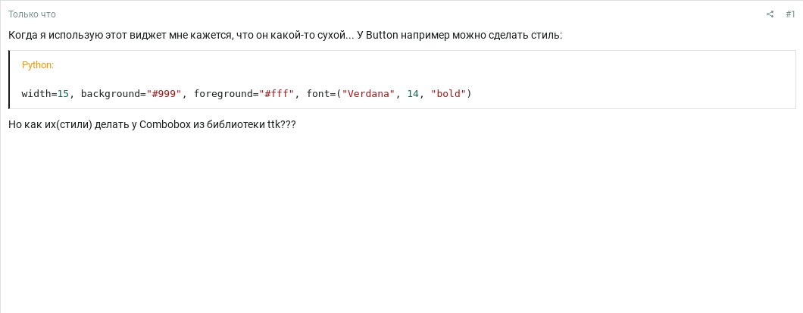
Task: Click the 'Только что' timestamp link
Action: (32, 14)
